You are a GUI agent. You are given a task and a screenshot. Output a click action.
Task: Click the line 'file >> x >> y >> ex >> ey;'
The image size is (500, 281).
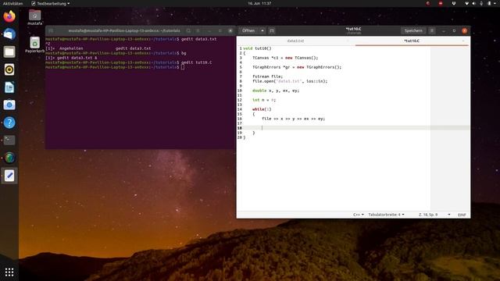pos(294,119)
